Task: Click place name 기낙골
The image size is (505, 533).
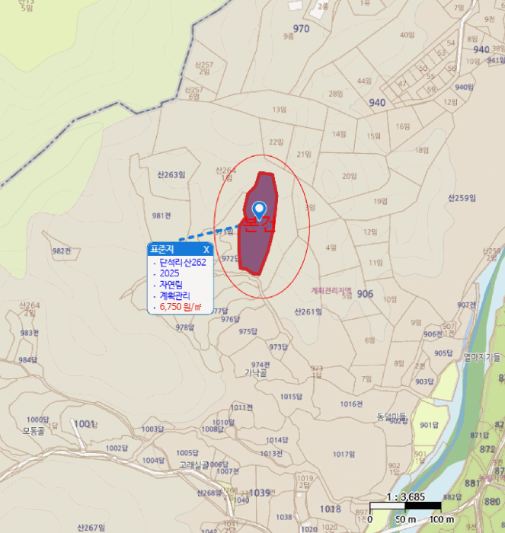Action: [255, 373]
